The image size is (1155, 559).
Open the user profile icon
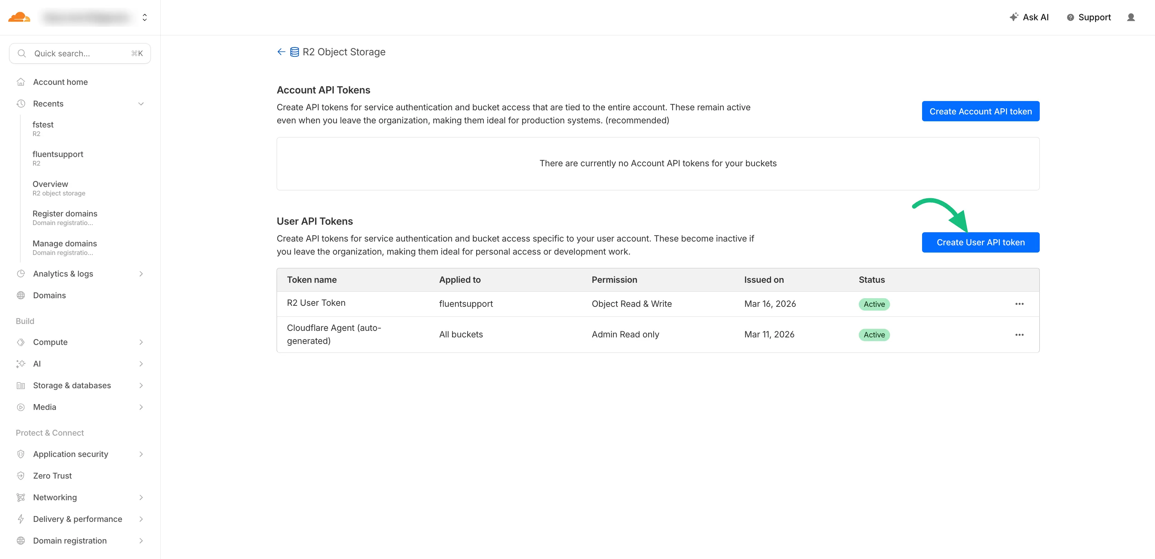click(x=1131, y=18)
